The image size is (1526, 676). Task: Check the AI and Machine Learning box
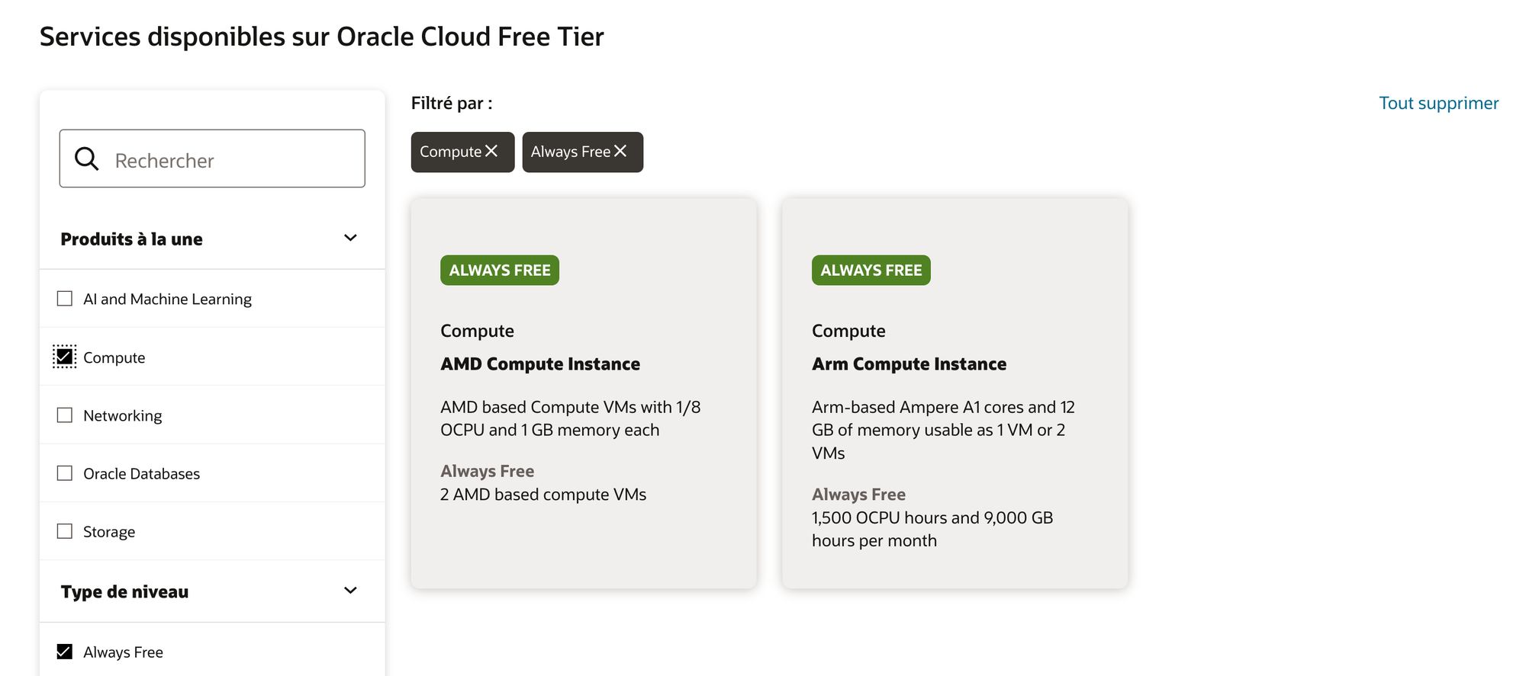click(x=65, y=299)
